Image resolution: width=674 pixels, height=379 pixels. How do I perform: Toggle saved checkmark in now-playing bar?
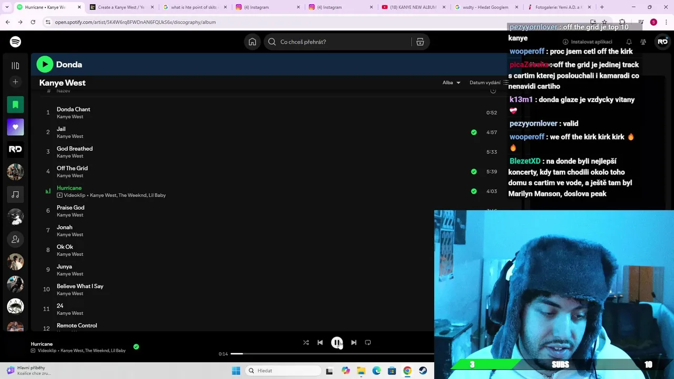pos(136,346)
